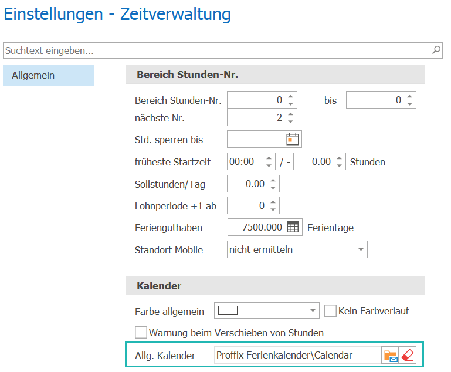451x372 pixels.
Task: Click the Std. sperren bis date field
Action: click(265, 139)
